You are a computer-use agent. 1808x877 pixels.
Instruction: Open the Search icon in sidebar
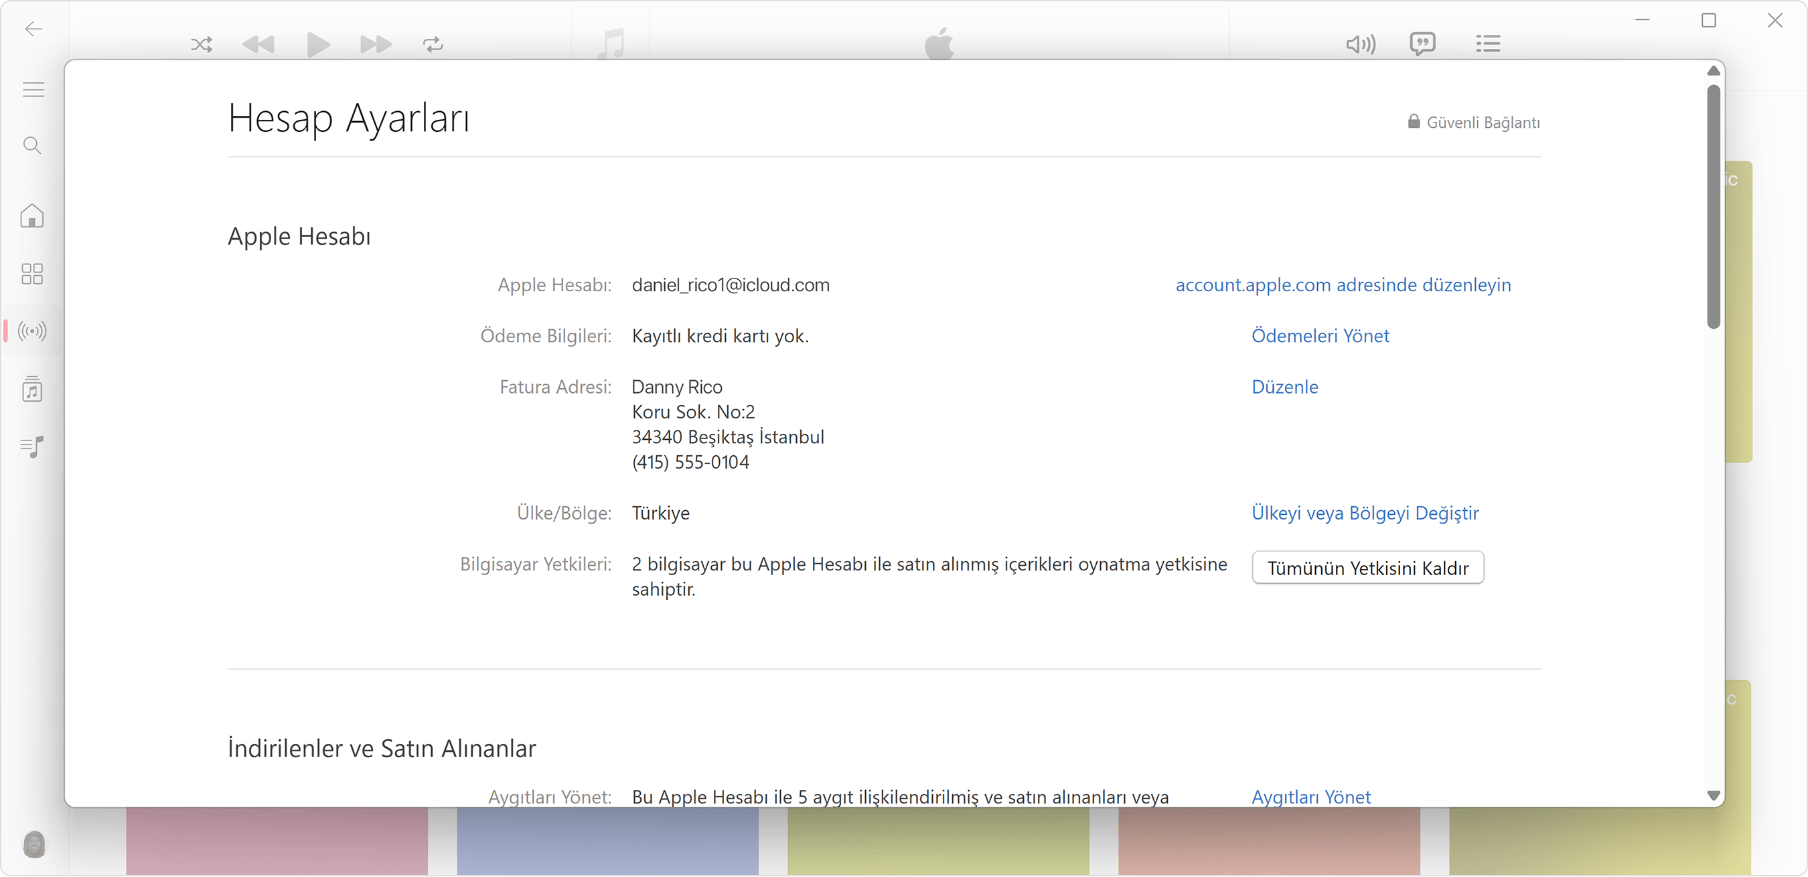click(32, 145)
